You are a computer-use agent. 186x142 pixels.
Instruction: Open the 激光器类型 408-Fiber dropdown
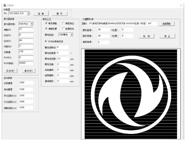[x=32, y=24]
